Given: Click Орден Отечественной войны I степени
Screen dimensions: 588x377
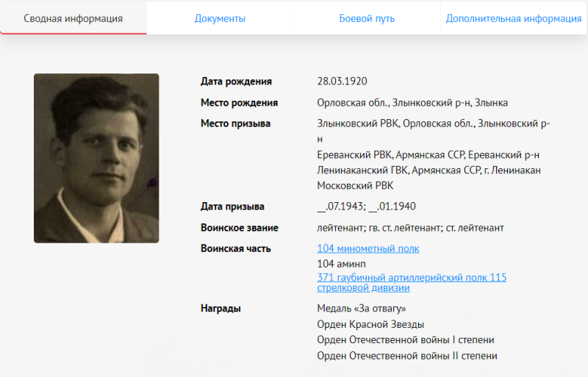Looking at the screenshot, I should [406, 340].
